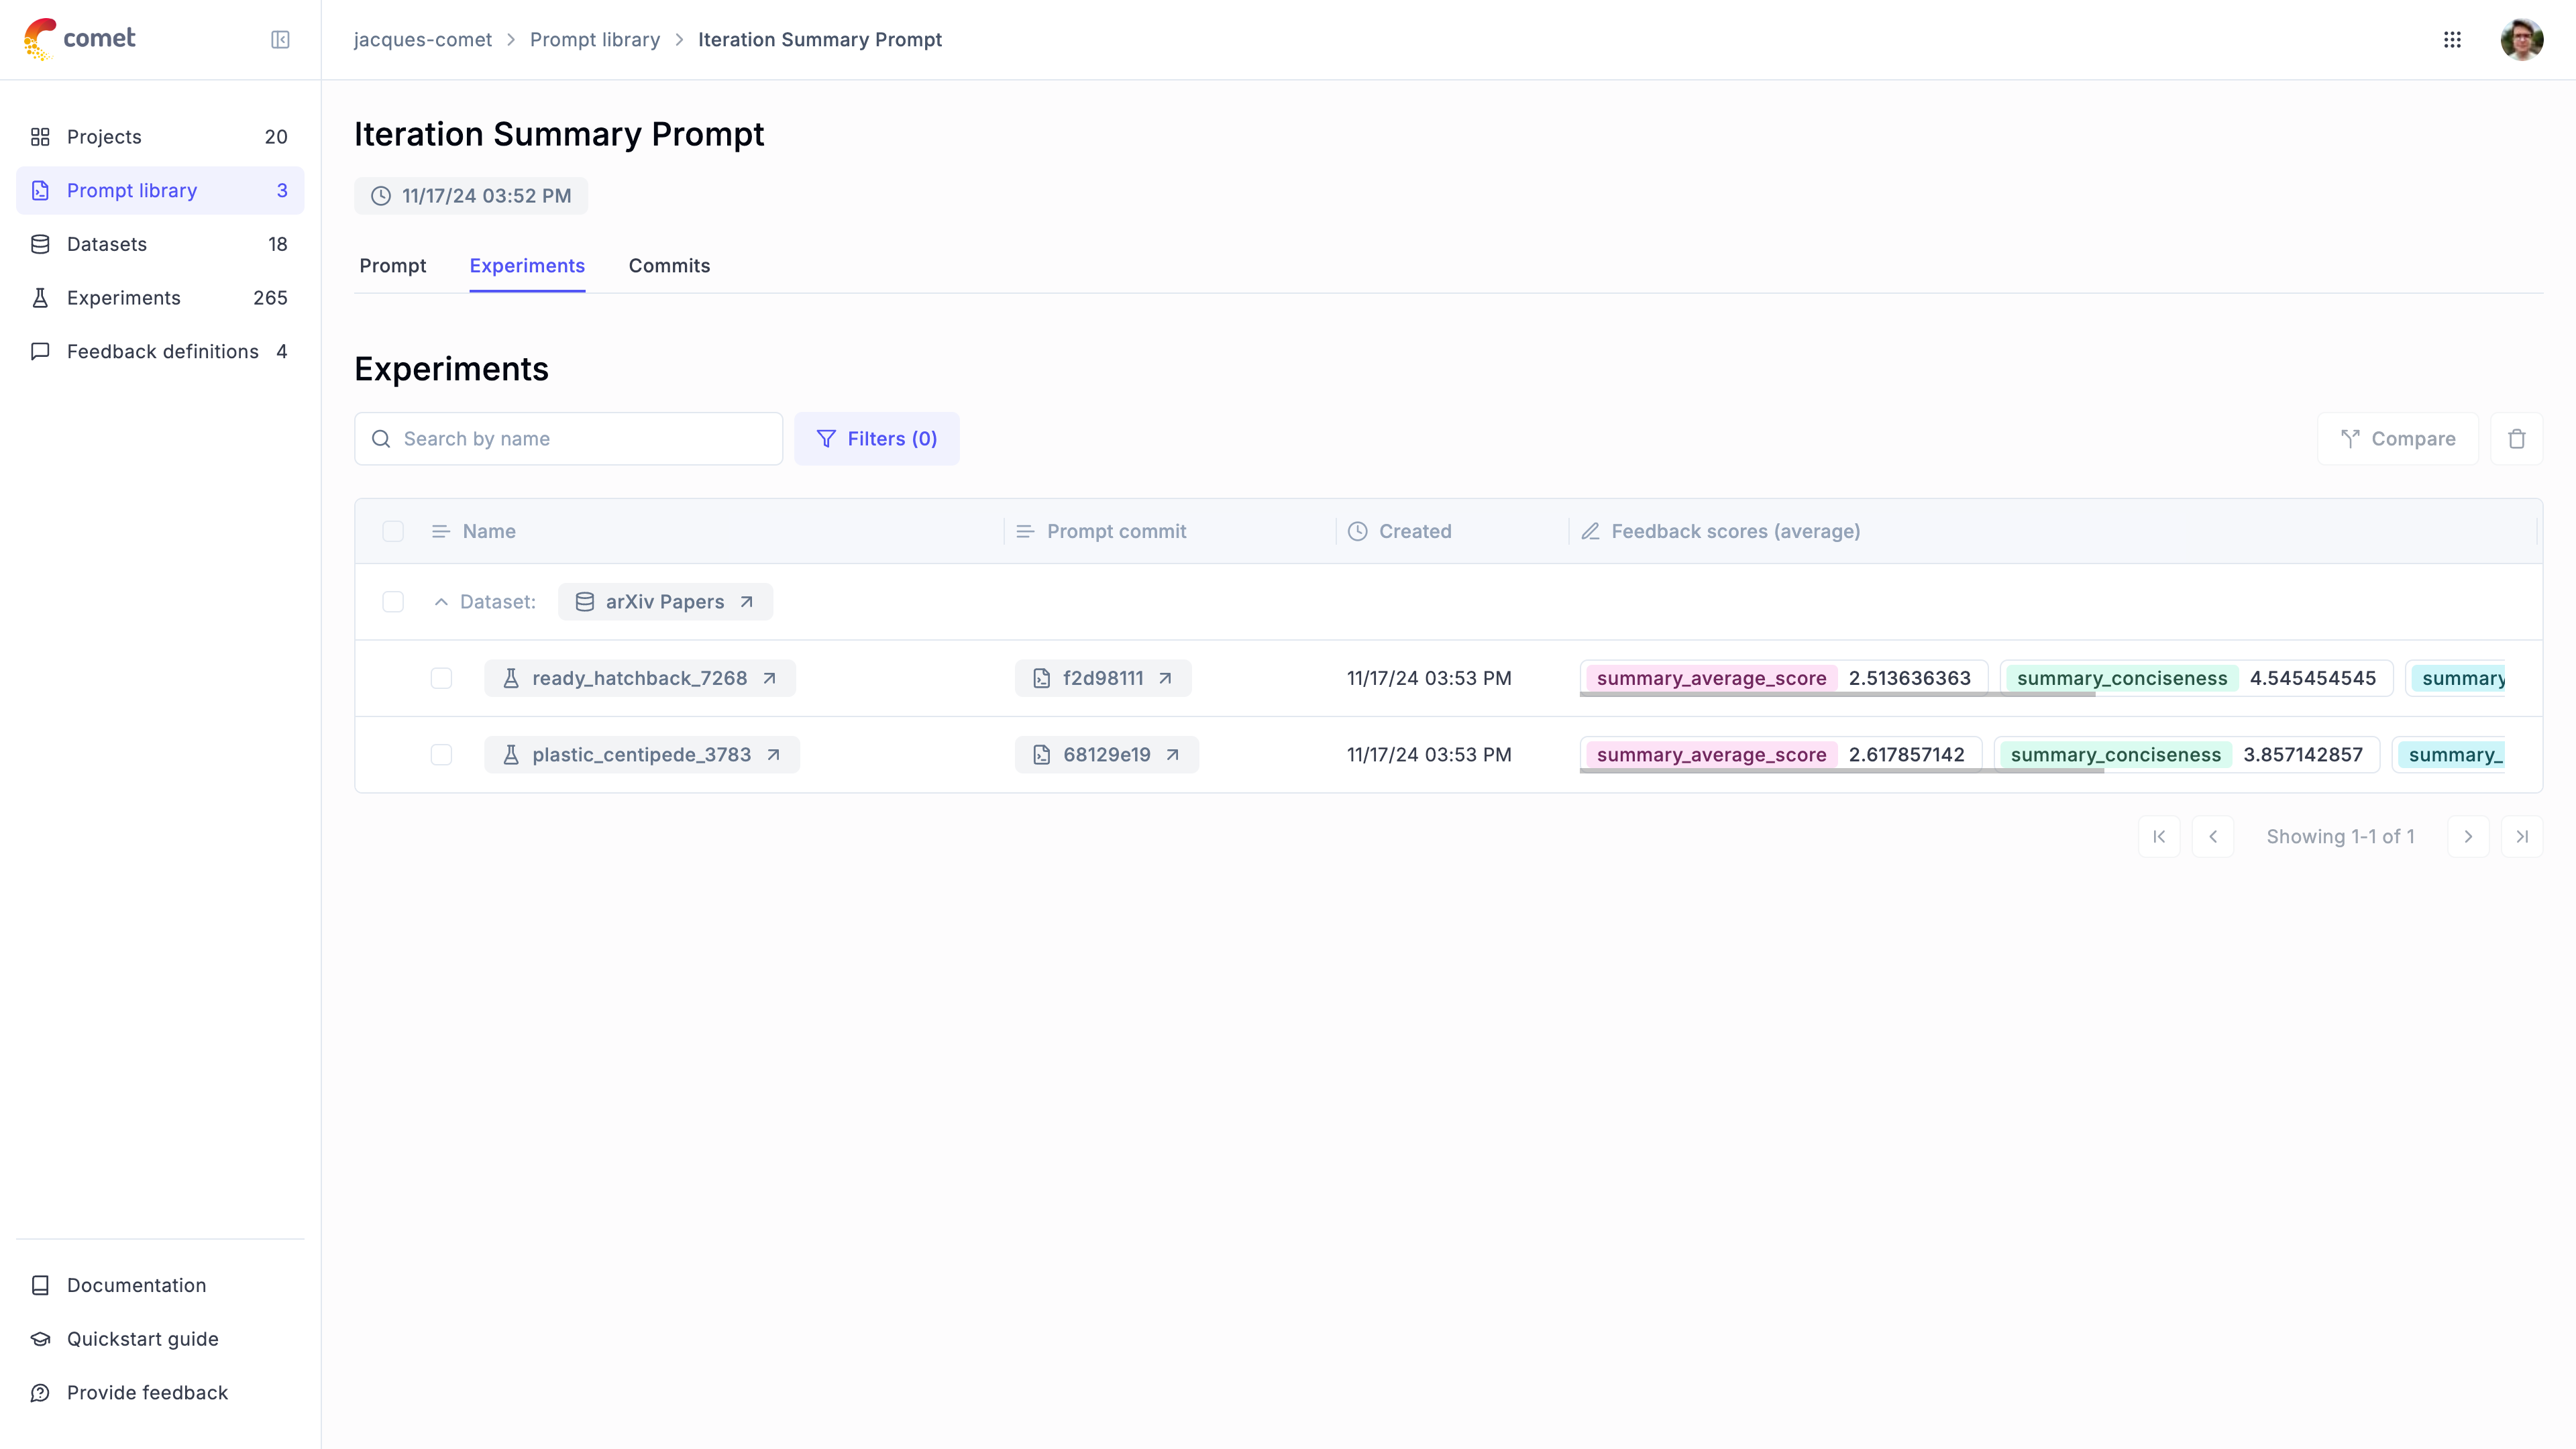Click the 11/17/24 03:52 PM timestamp badge

pos(471,196)
